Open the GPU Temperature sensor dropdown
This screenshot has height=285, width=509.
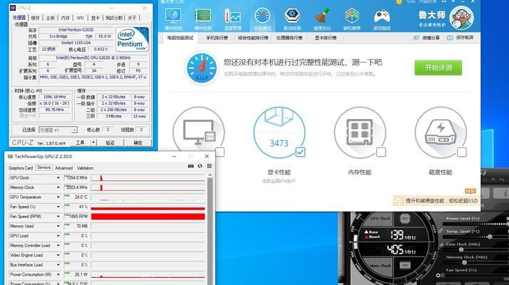58,197
